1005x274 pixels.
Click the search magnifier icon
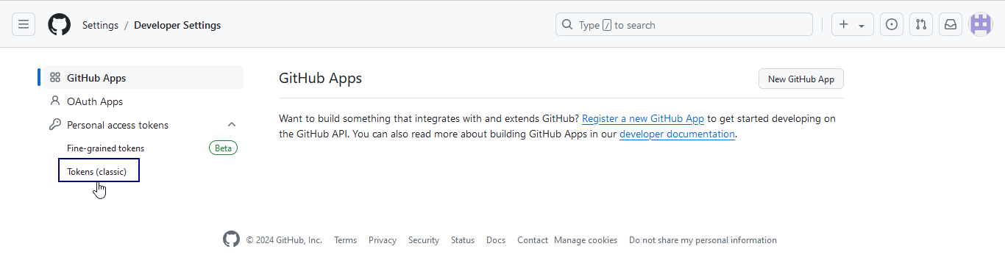(x=567, y=24)
